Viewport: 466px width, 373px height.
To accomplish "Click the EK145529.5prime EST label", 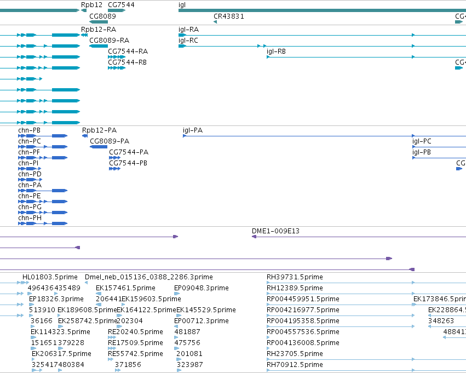I will [206, 311].
